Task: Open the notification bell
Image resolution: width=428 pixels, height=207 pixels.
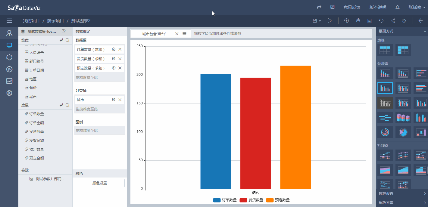Action: pos(398,7)
